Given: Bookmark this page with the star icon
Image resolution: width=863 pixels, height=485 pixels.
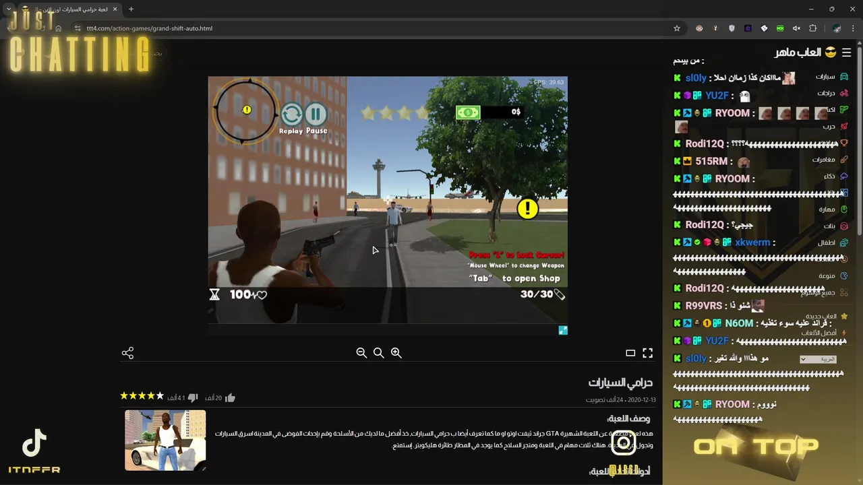Looking at the screenshot, I should [x=677, y=28].
